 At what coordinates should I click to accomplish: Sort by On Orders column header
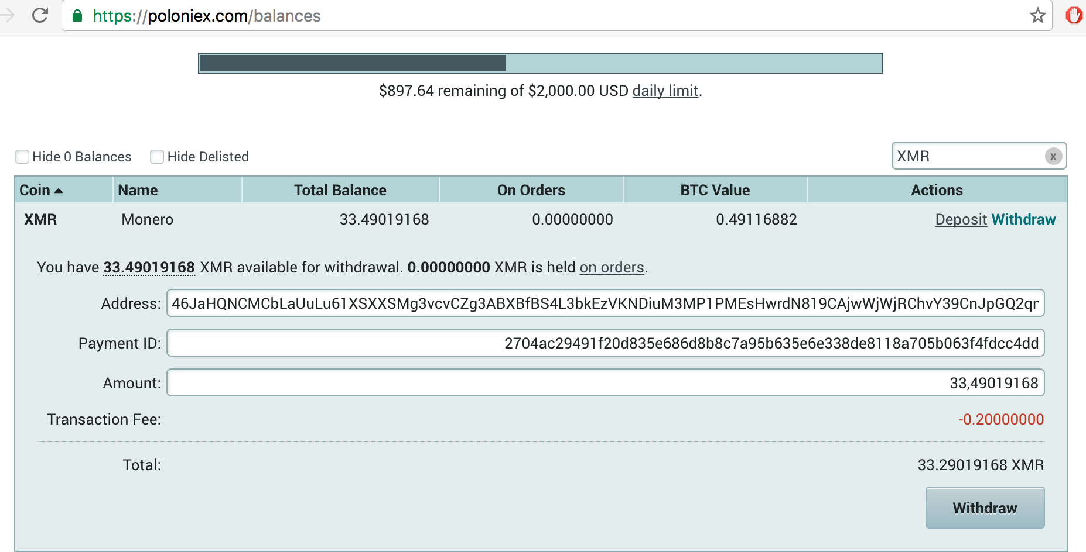pyautogui.click(x=531, y=190)
